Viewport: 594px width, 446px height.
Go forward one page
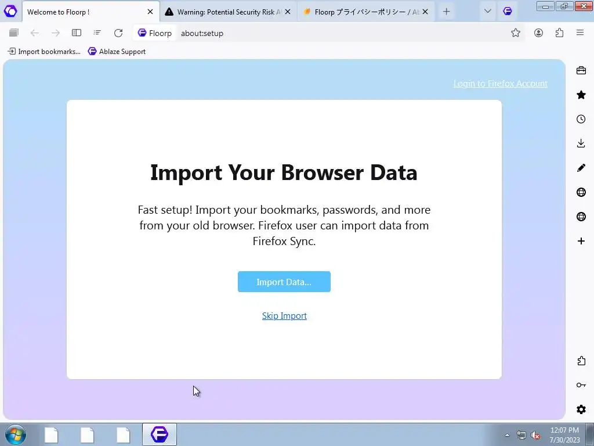56,33
